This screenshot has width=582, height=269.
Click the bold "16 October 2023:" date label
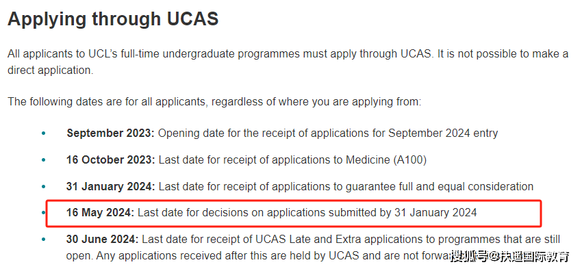click(x=111, y=160)
